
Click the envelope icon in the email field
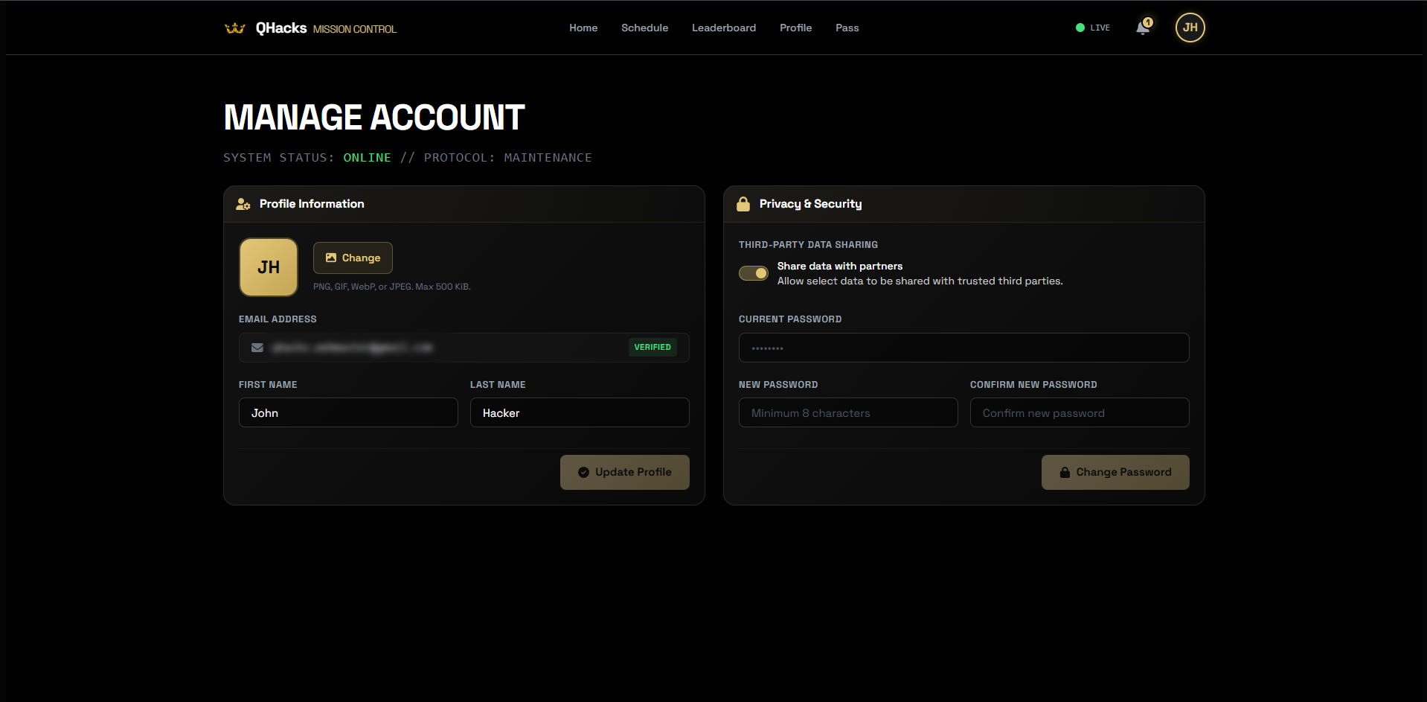(257, 347)
